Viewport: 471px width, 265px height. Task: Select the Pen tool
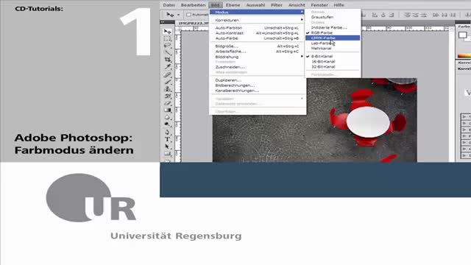click(167, 132)
